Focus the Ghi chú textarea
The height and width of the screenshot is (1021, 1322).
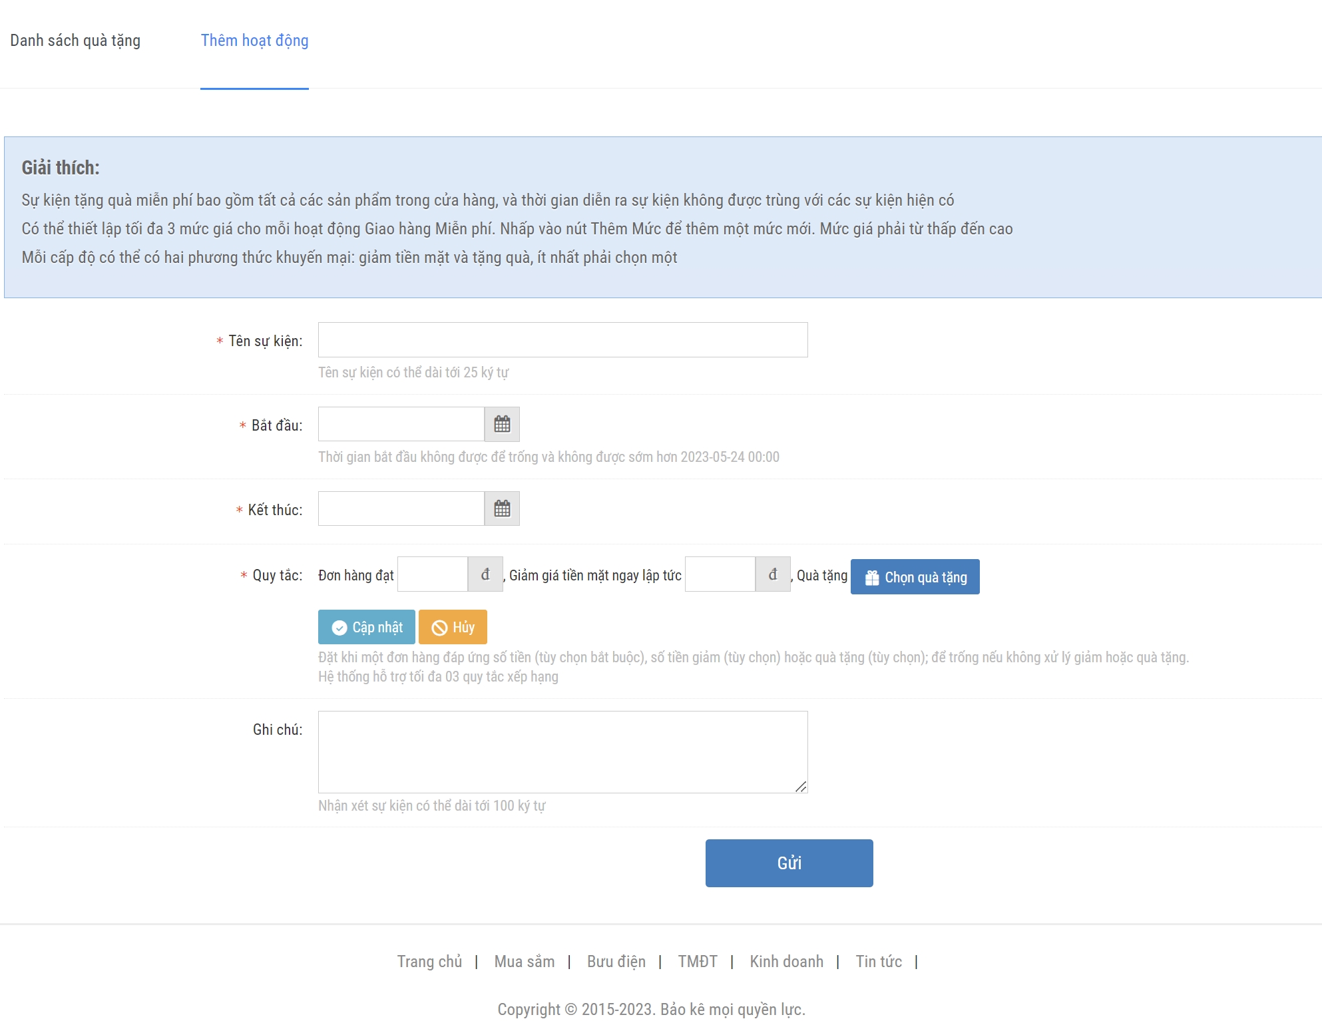pos(562,751)
